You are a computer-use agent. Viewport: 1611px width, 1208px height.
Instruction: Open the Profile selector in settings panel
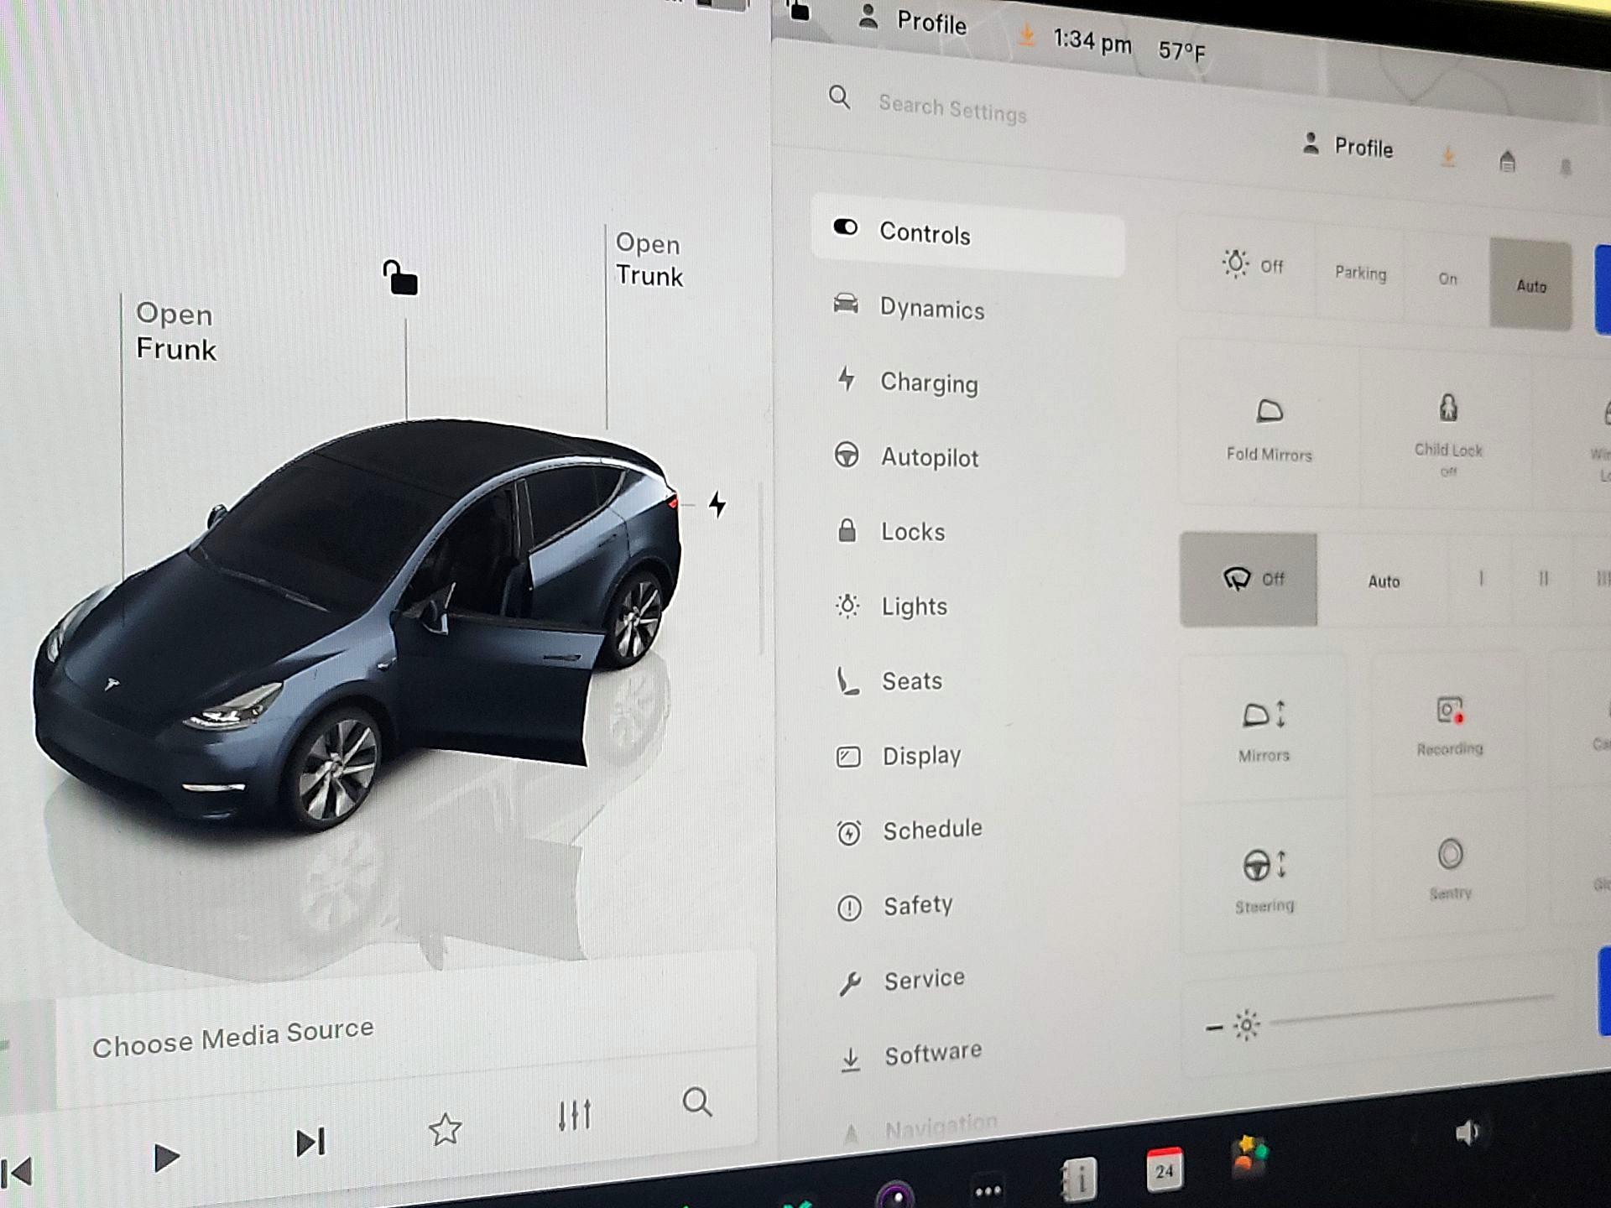coord(1353,148)
